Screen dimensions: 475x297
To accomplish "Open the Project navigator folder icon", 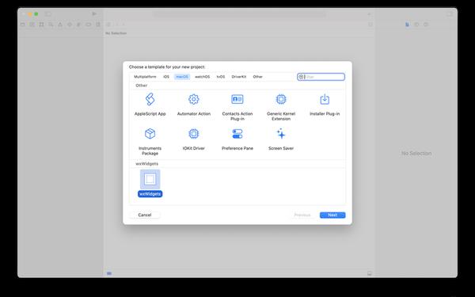I will 23,25.
